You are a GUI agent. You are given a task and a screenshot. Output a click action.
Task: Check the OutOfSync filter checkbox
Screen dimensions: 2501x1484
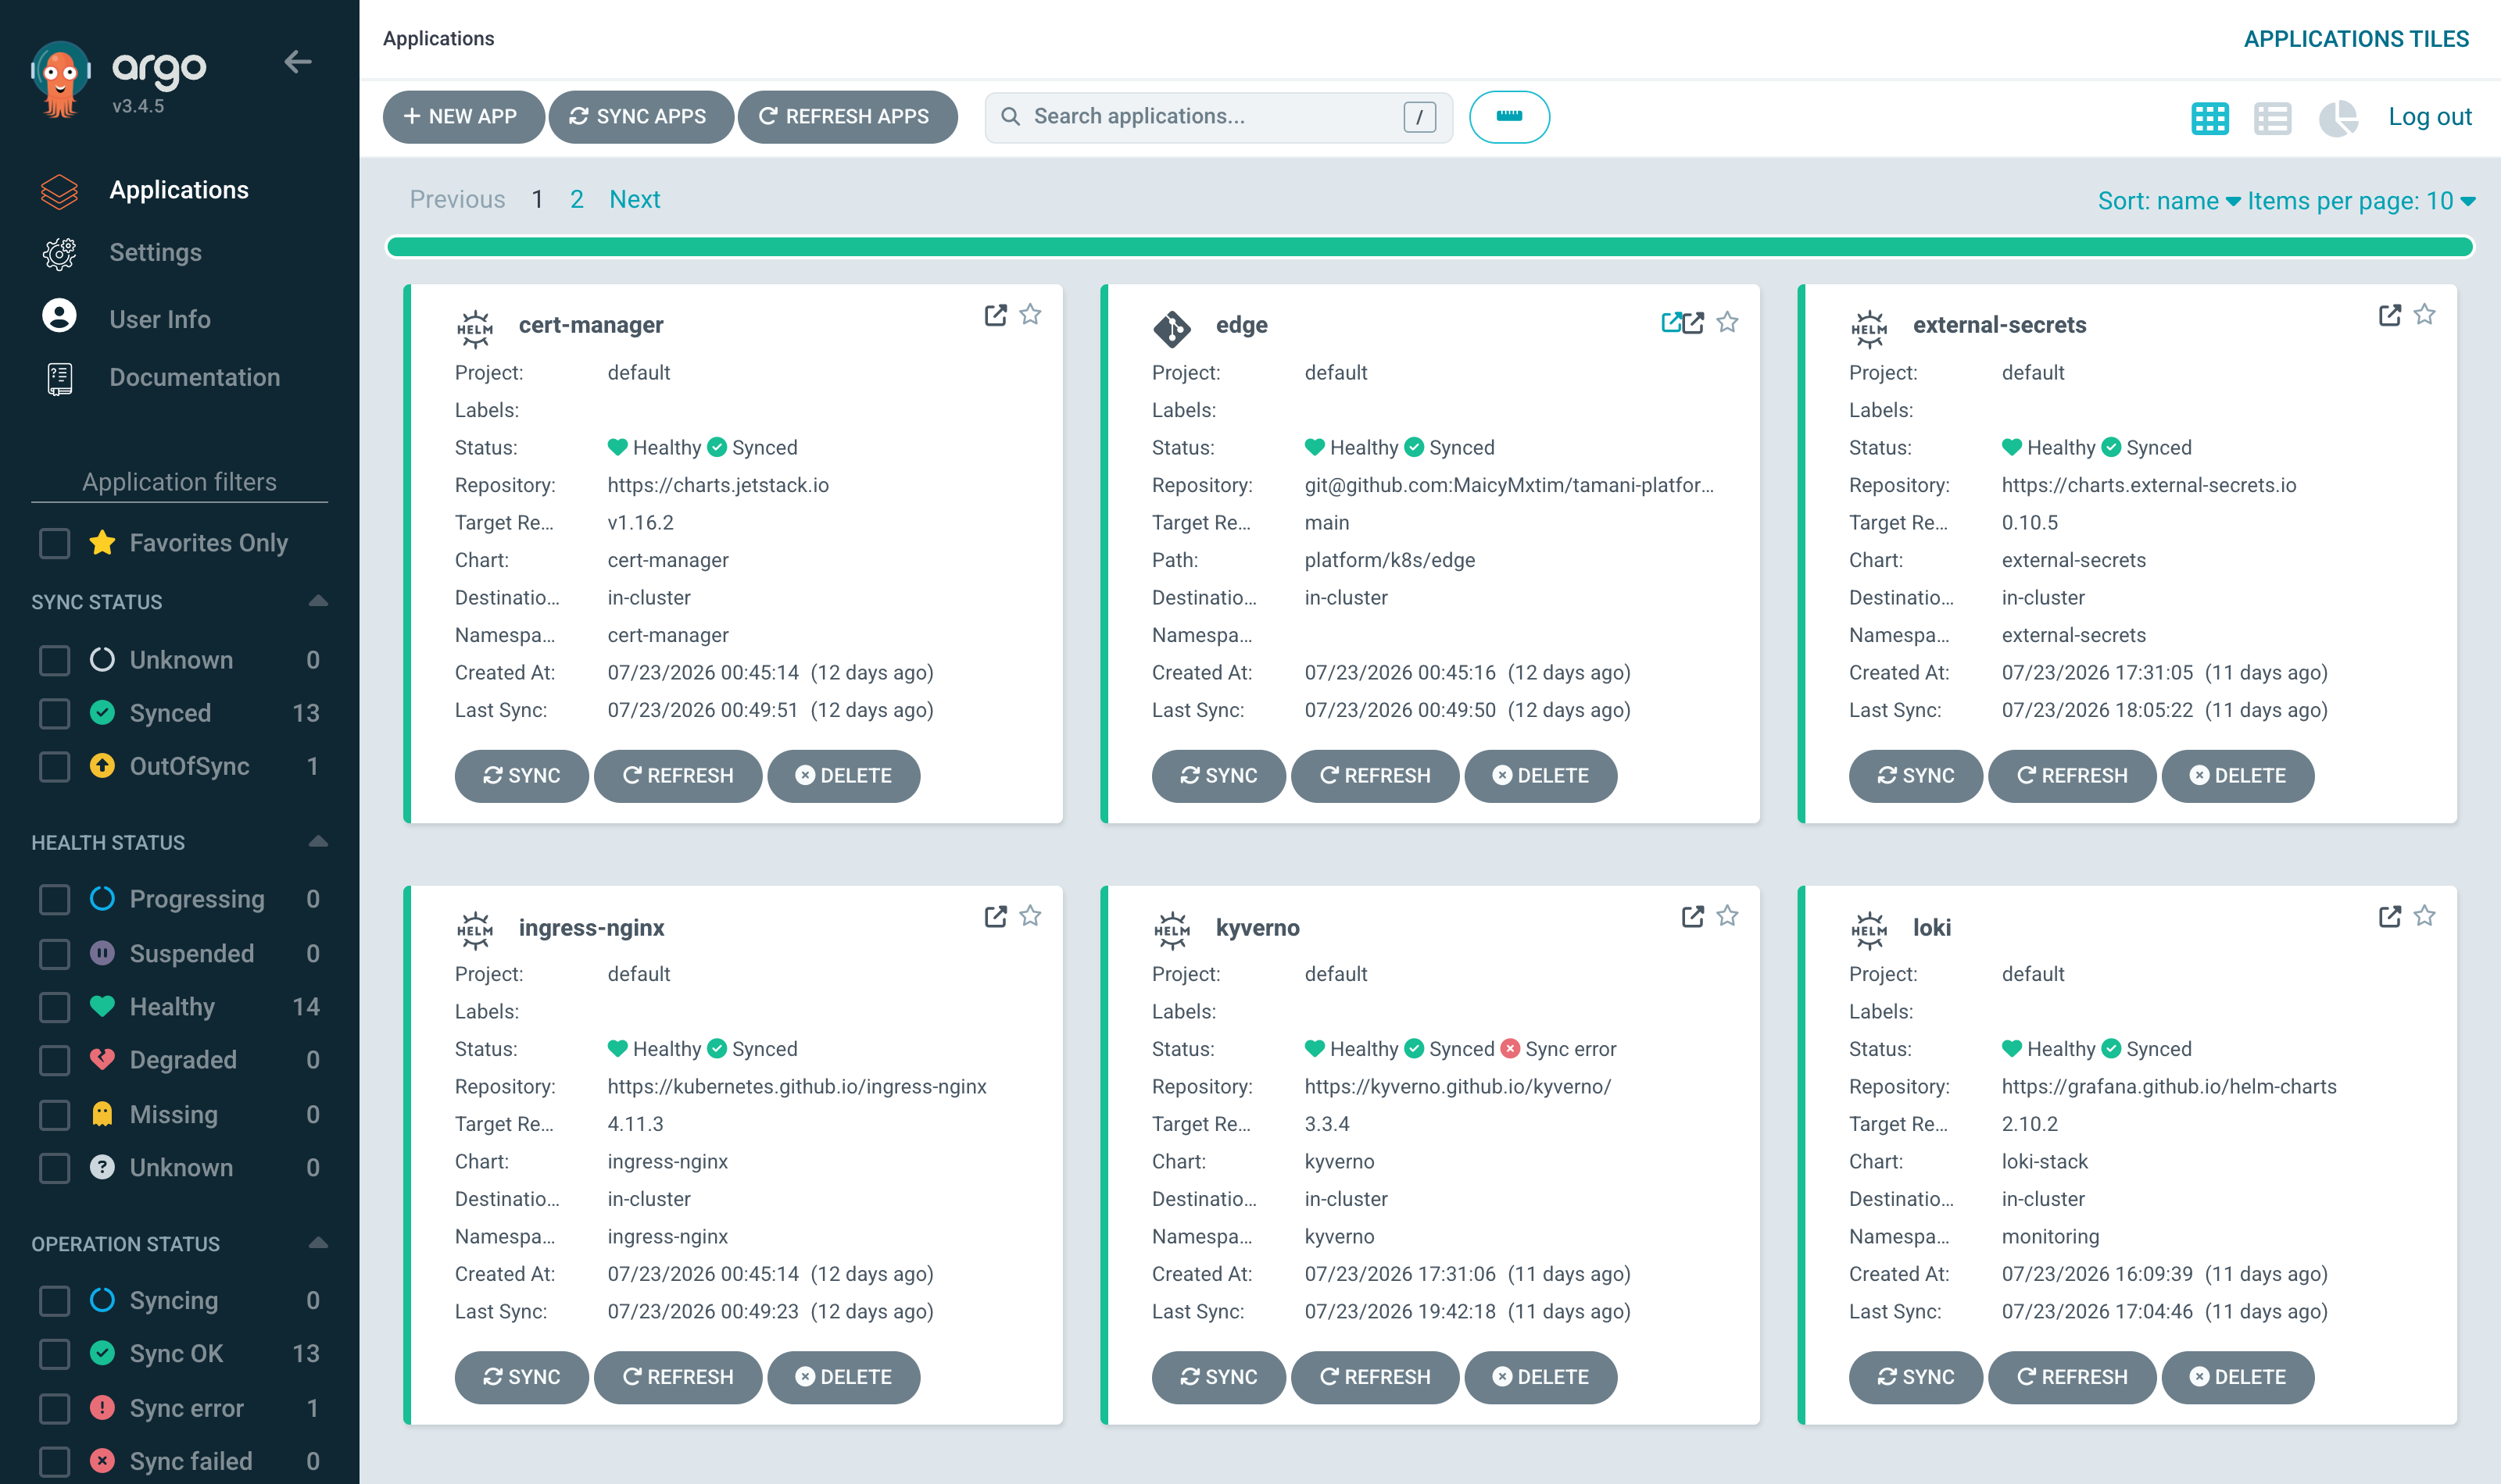pos(54,767)
